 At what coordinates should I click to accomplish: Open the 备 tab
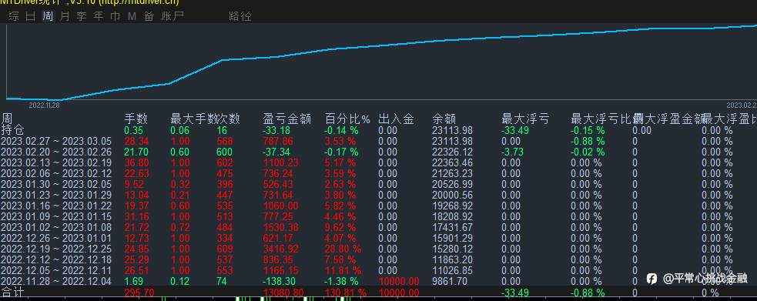149,16
